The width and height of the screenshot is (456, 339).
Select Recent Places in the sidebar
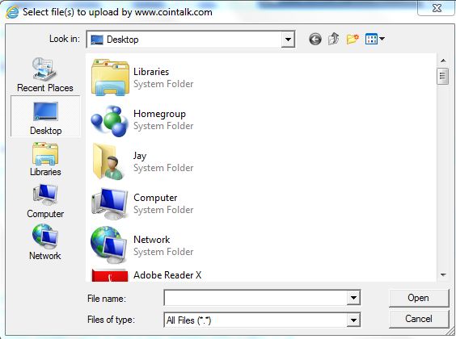[45, 75]
